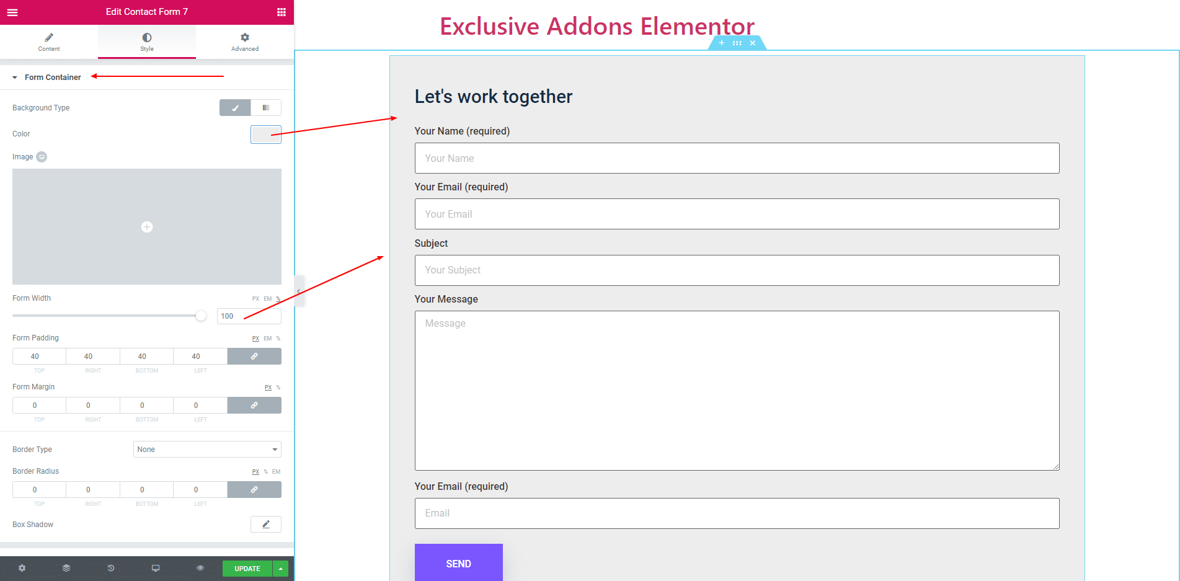The image size is (1180, 581).
Task: Toggle linked values for Form Padding
Action: pos(254,357)
